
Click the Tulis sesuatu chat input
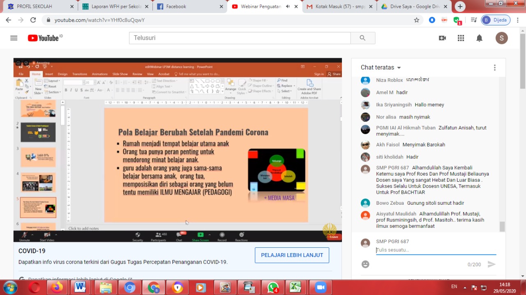point(436,250)
